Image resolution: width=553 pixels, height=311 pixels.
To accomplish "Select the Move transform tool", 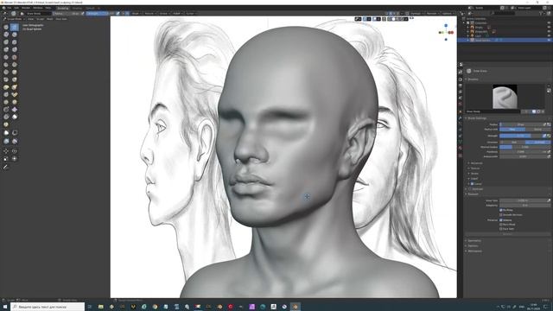I will (6, 151).
